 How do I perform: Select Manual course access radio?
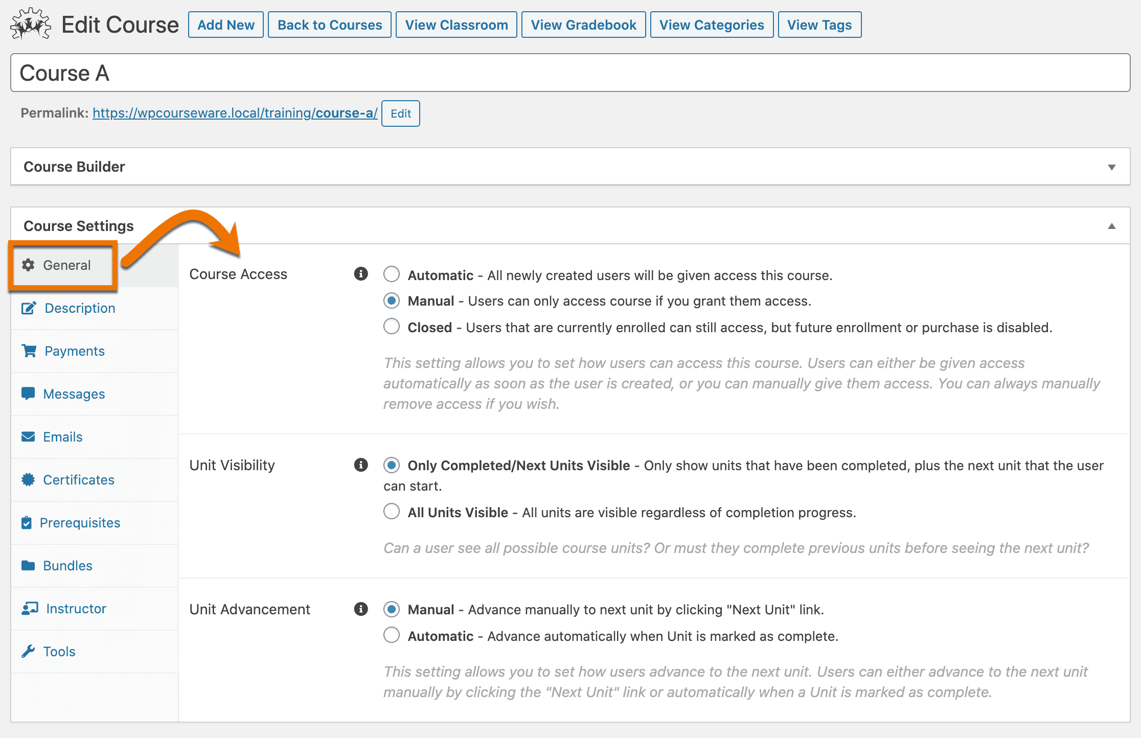392,301
